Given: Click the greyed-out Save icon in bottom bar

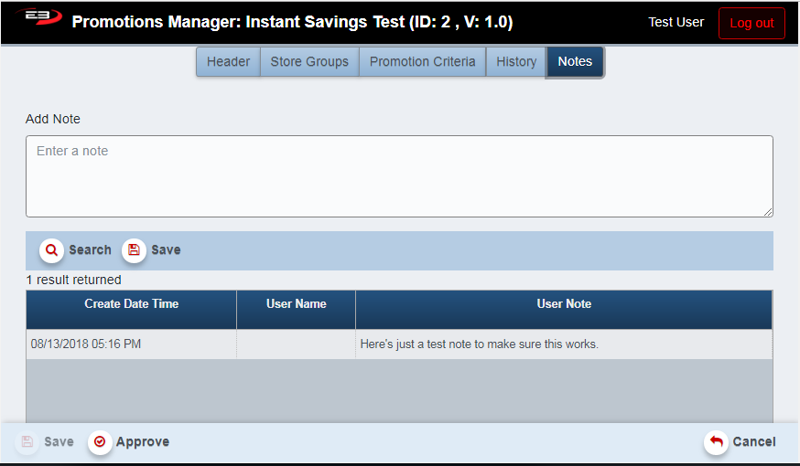Looking at the screenshot, I should (27, 442).
